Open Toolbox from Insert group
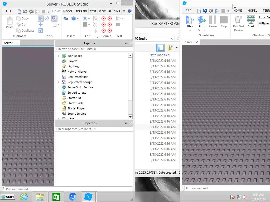Image resolution: width=270 pixels, height=202 pixels. point(66,18)
